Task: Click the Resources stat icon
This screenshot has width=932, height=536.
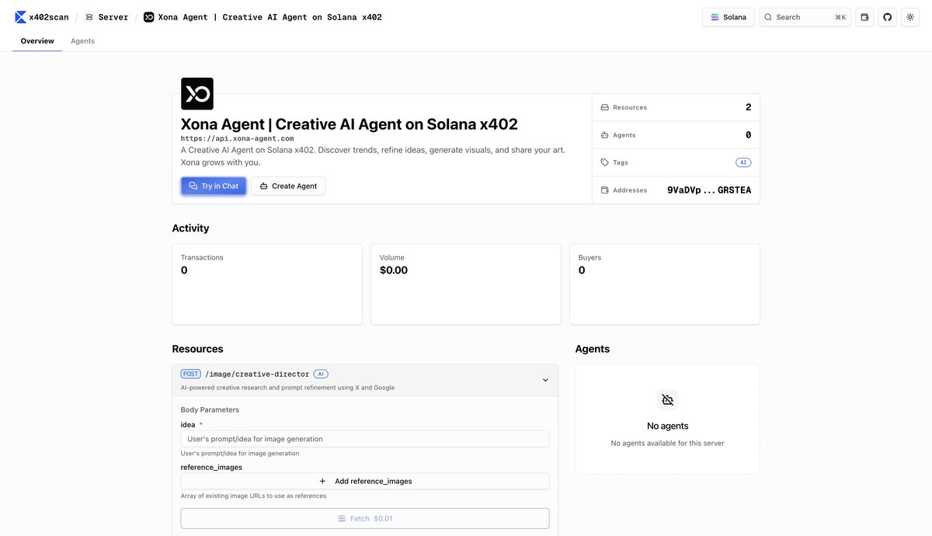Action: pos(605,107)
